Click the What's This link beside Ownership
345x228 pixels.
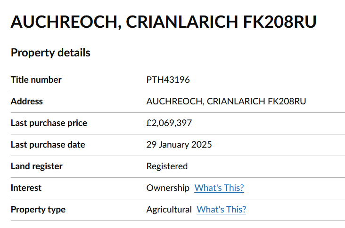tap(219, 188)
